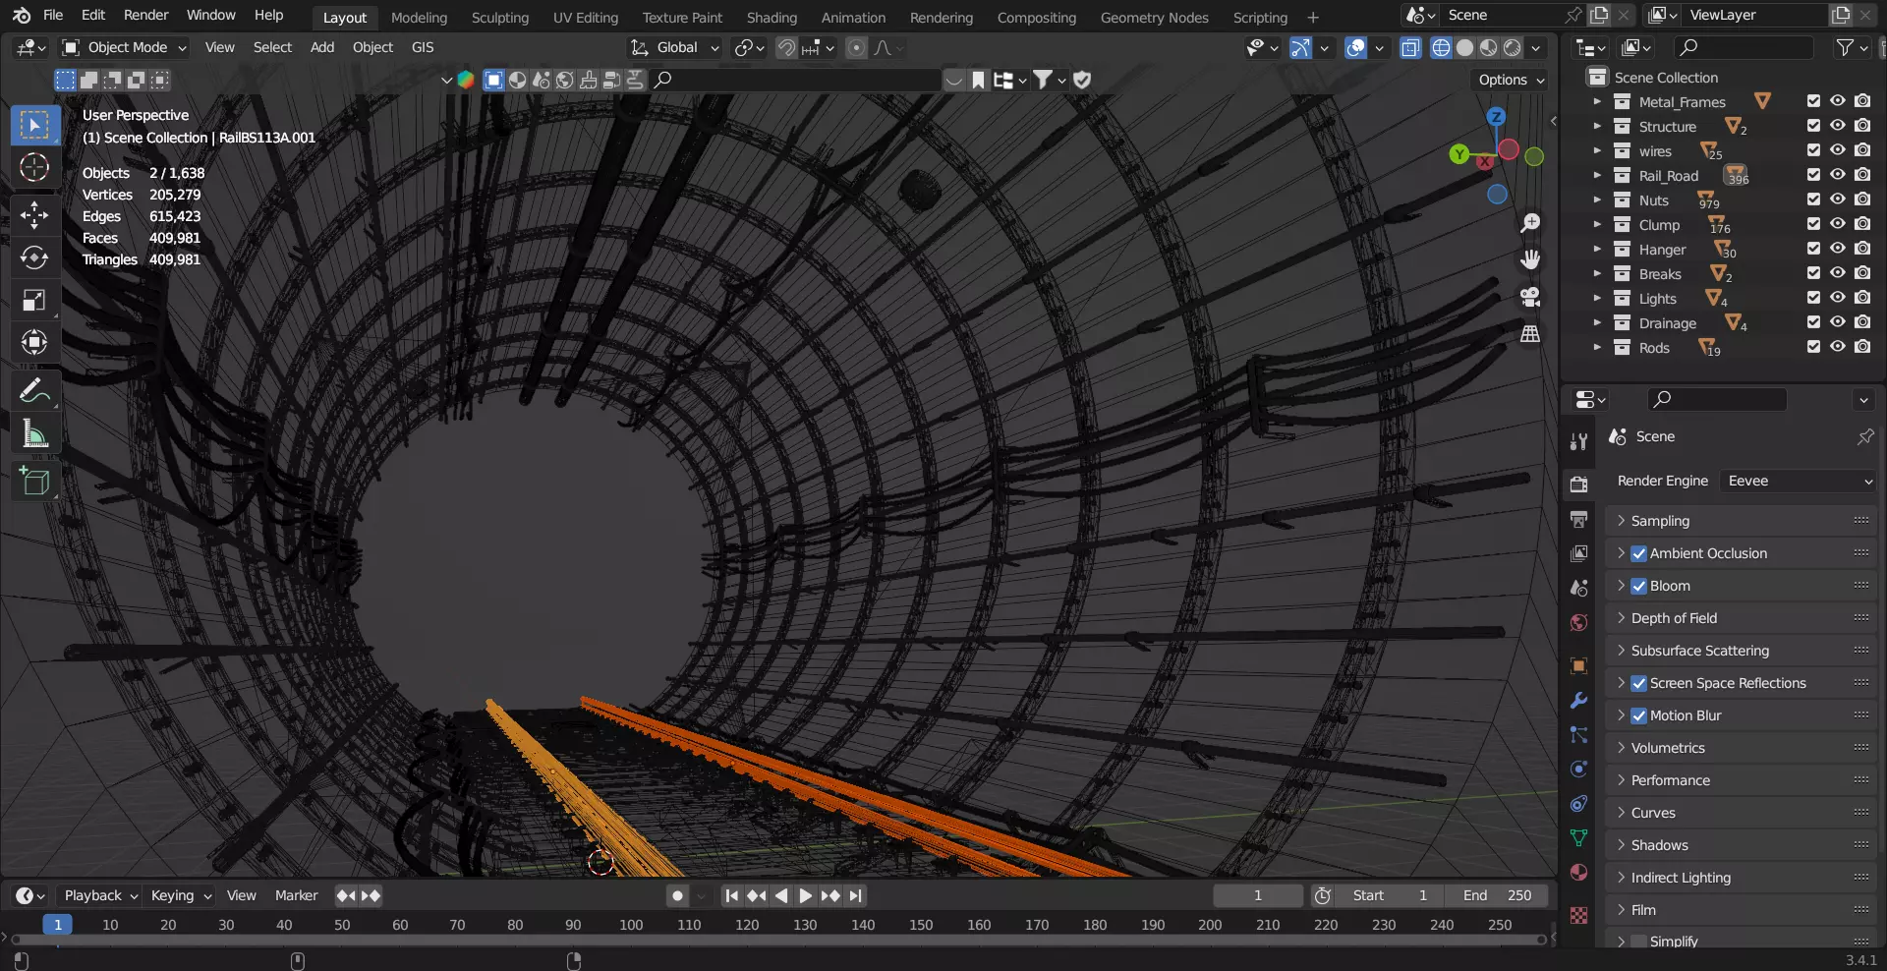
Task: Toggle camera view icon
Action: click(x=1530, y=297)
